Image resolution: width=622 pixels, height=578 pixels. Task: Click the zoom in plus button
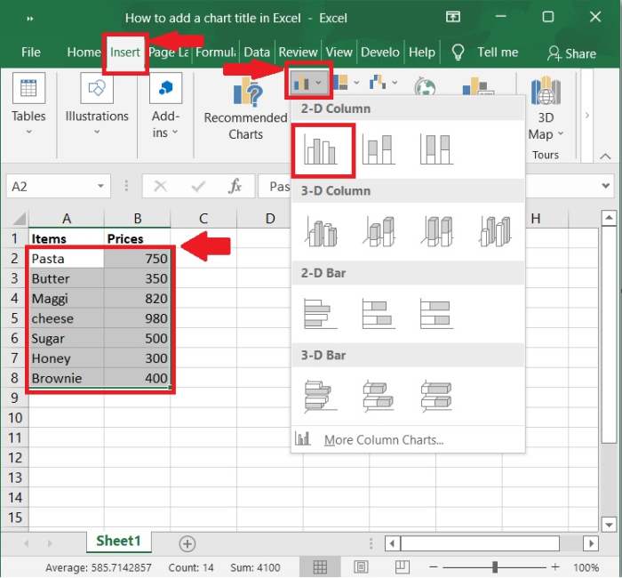pyautogui.click(x=555, y=567)
